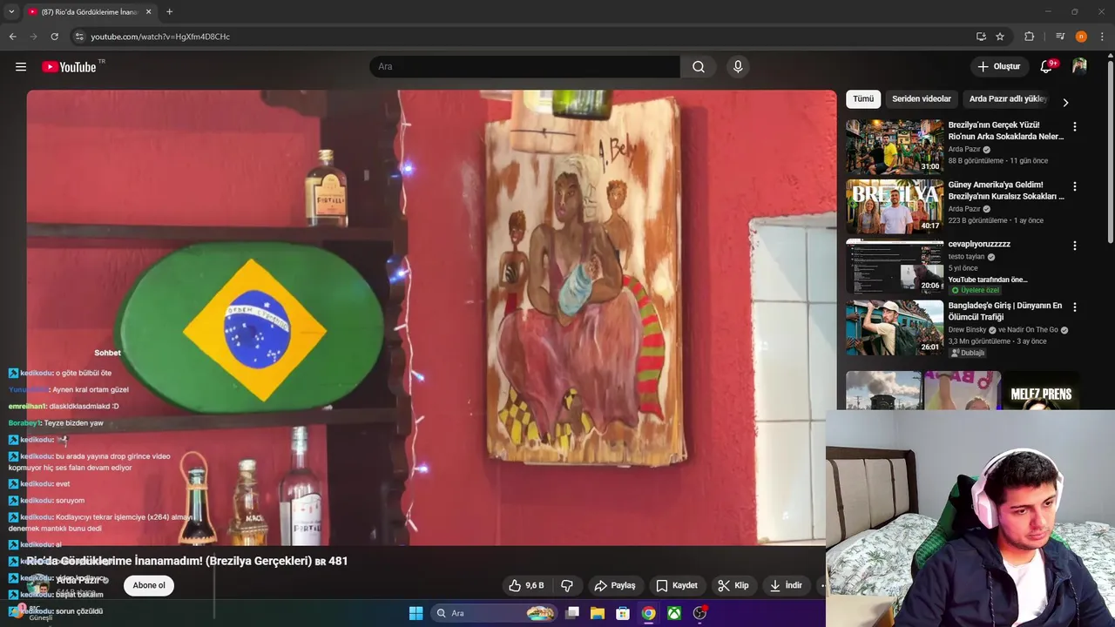Open the tab search dropdown arrow
This screenshot has height=627, width=1115.
(x=11, y=11)
